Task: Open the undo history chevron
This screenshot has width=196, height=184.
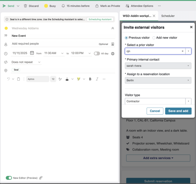Action: point(13,79)
